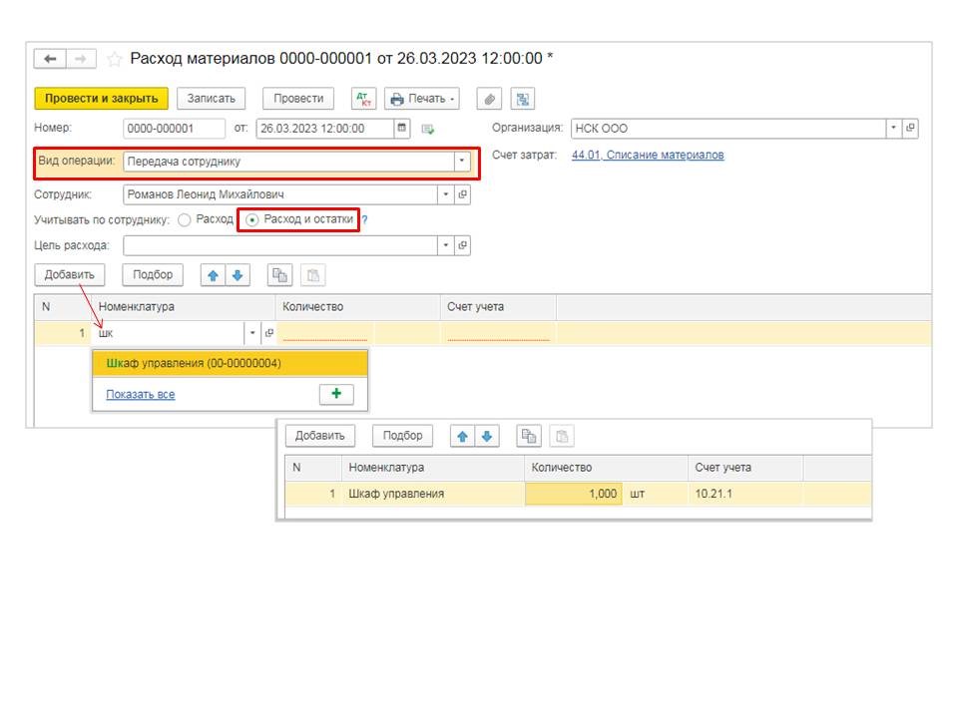Image resolution: width=958 pixels, height=718 pixels.
Task: Show Дт/Кт postings for the document
Action: pos(363,99)
